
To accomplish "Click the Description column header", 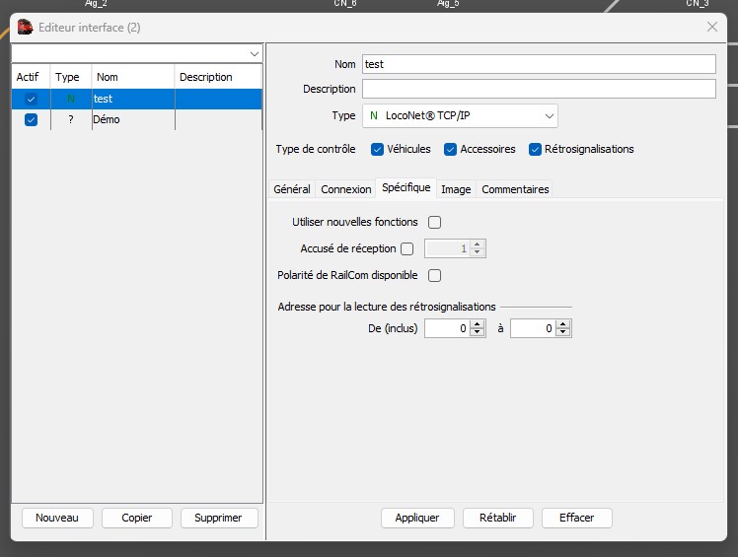I will click(218, 77).
